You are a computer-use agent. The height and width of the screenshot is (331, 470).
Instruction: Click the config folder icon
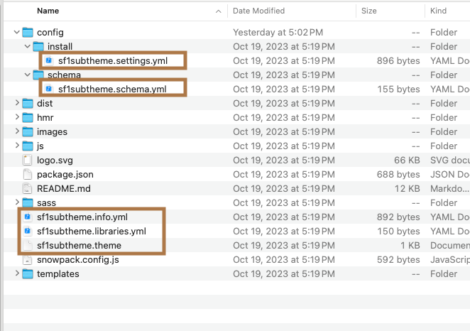pyautogui.click(x=28, y=32)
